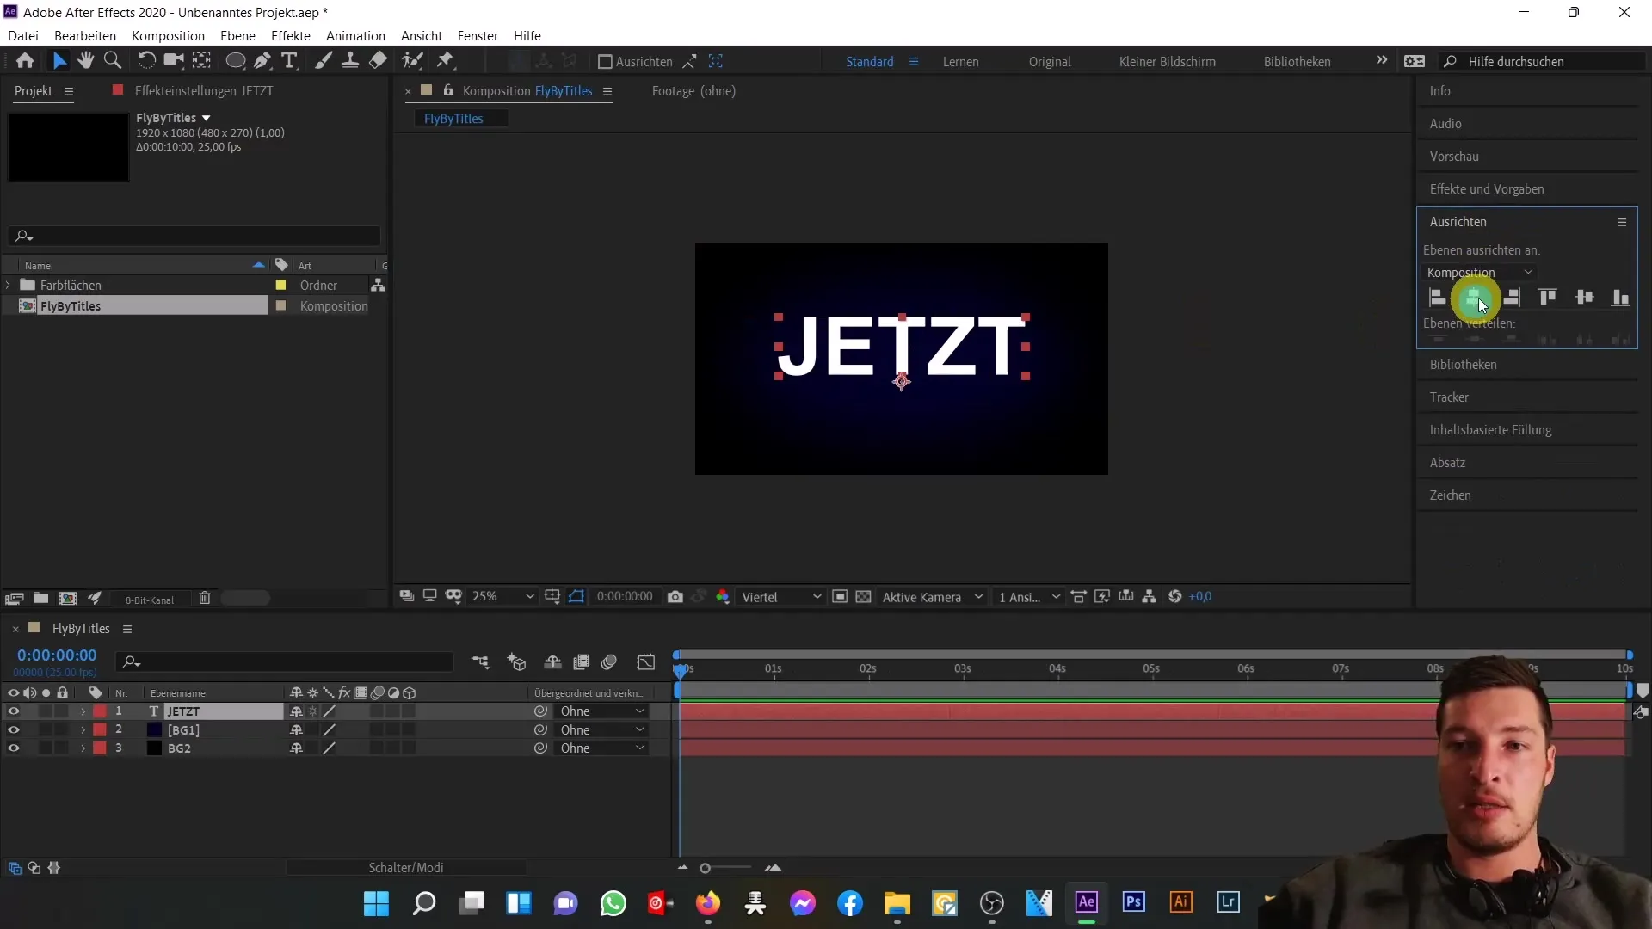Select the Unified Camera tool
The width and height of the screenshot is (1652, 929).
[x=174, y=60]
